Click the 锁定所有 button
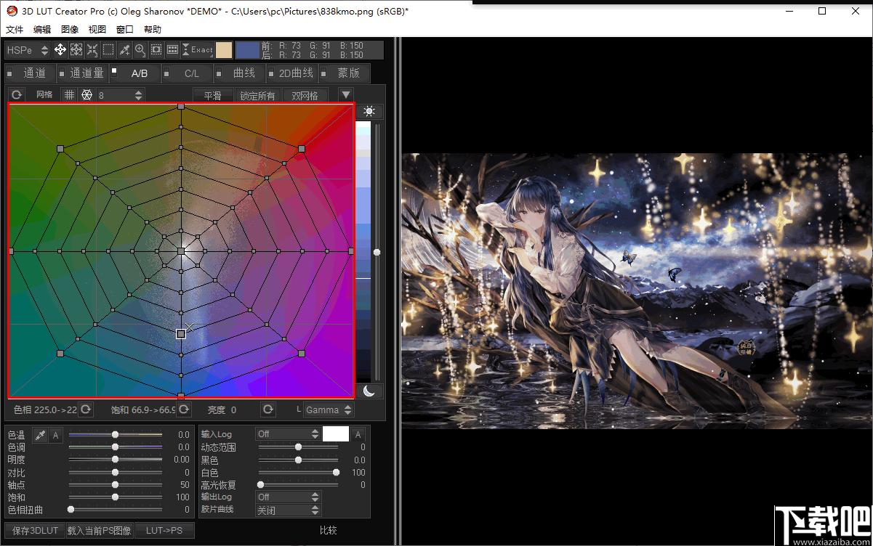 click(258, 95)
